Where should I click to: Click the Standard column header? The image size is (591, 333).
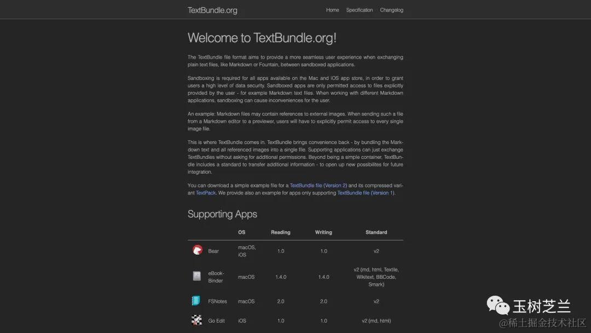pos(376,232)
